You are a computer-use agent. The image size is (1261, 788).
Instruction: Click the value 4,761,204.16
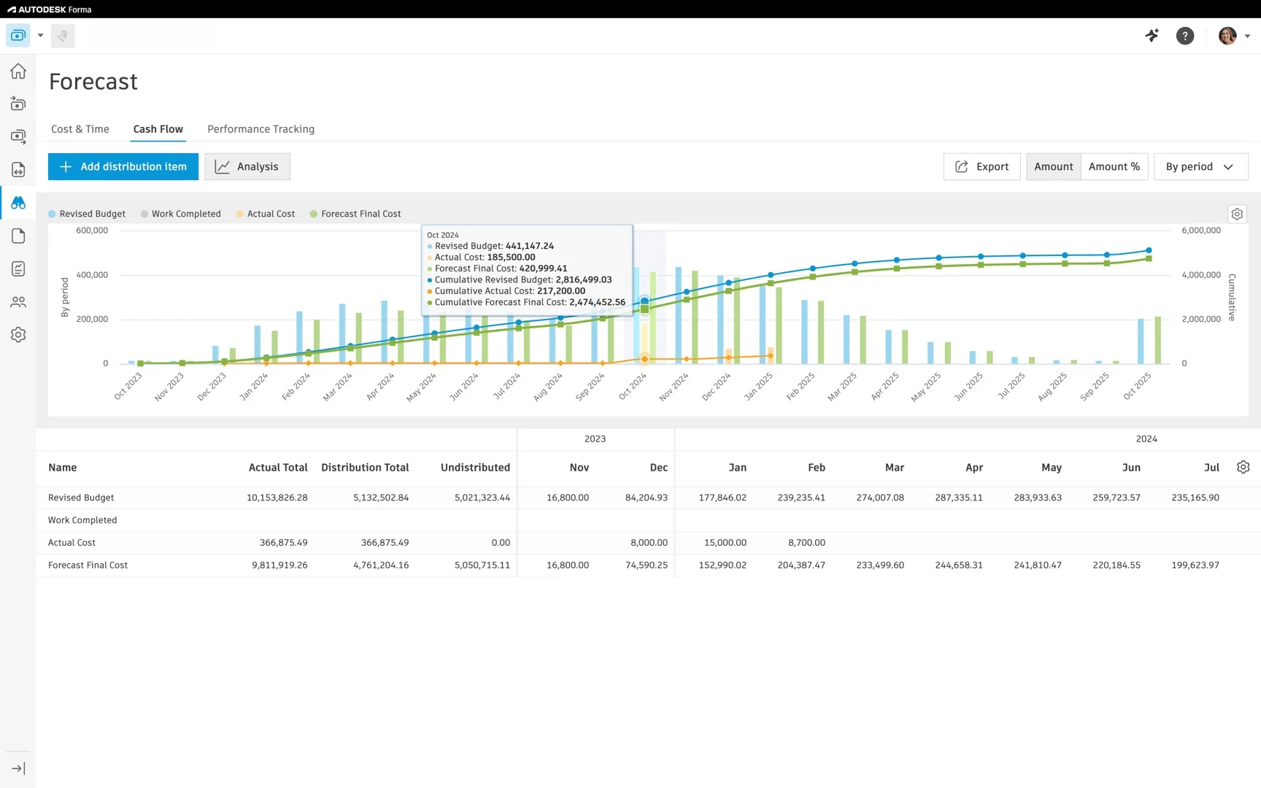(x=381, y=565)
